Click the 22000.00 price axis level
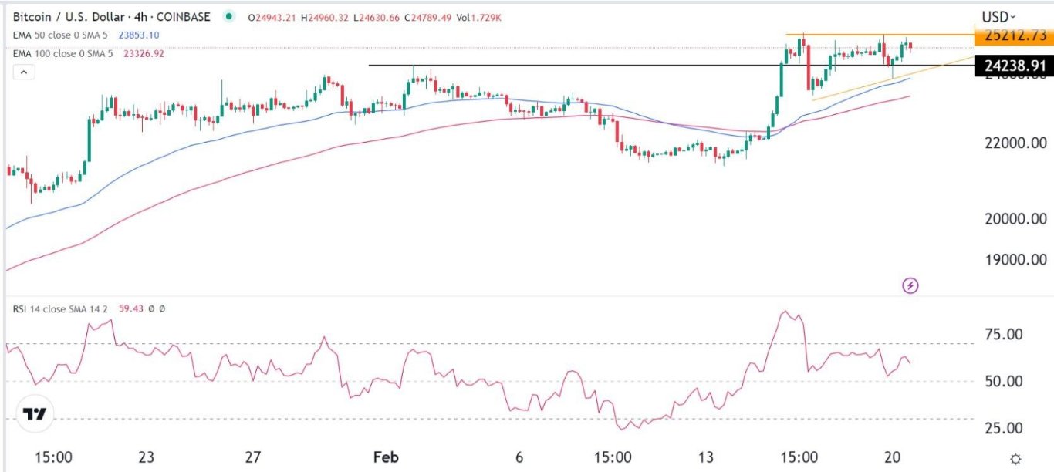The width and height of the screenshot is (1054, 472). coord(1016,143)
